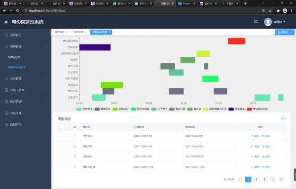Open 系统首页 via its home icon in sidebar

(6, 35)
